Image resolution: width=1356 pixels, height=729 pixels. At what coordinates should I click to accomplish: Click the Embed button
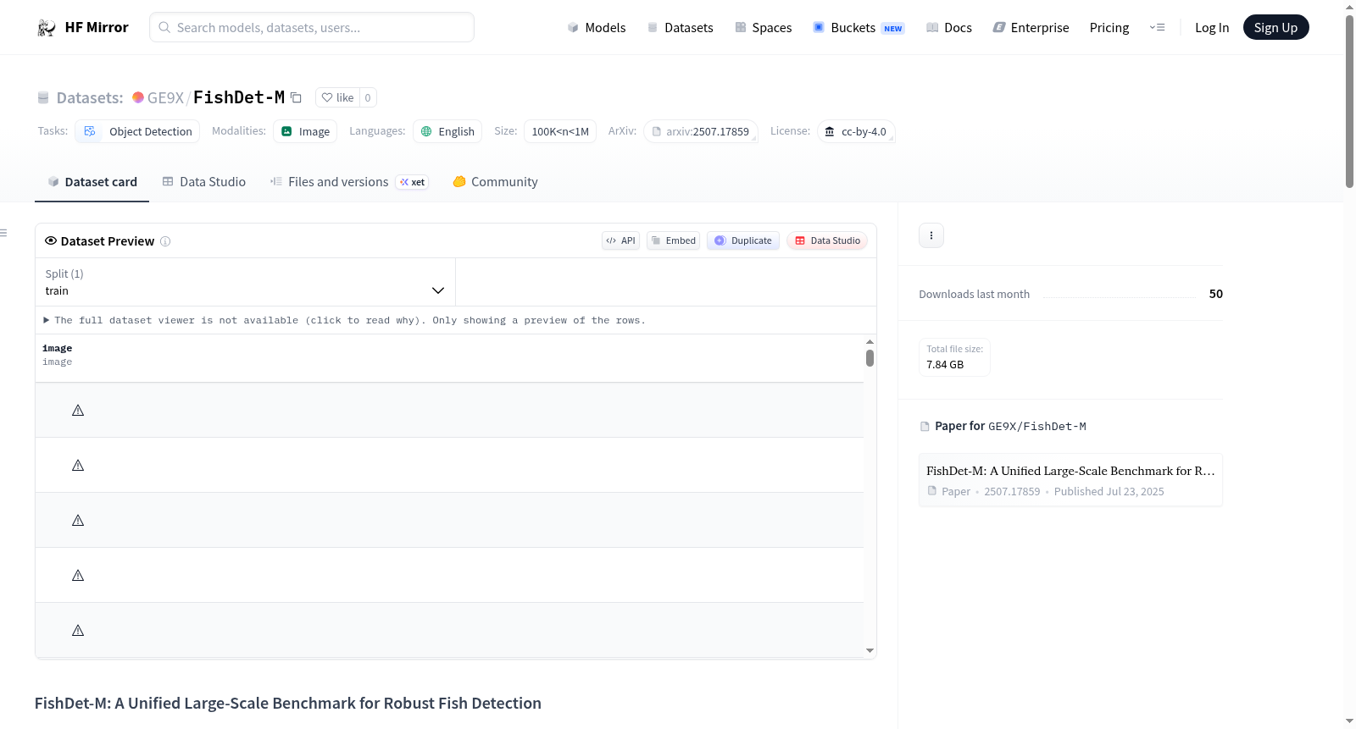pyautogui.click(x=673, y=240)
